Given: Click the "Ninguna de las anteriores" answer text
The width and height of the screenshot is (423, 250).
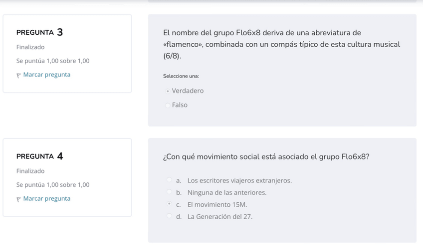Looking at the screenshot, I should pos(227,192).
